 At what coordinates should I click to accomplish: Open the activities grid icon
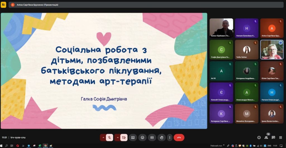[x=280, y=137]
